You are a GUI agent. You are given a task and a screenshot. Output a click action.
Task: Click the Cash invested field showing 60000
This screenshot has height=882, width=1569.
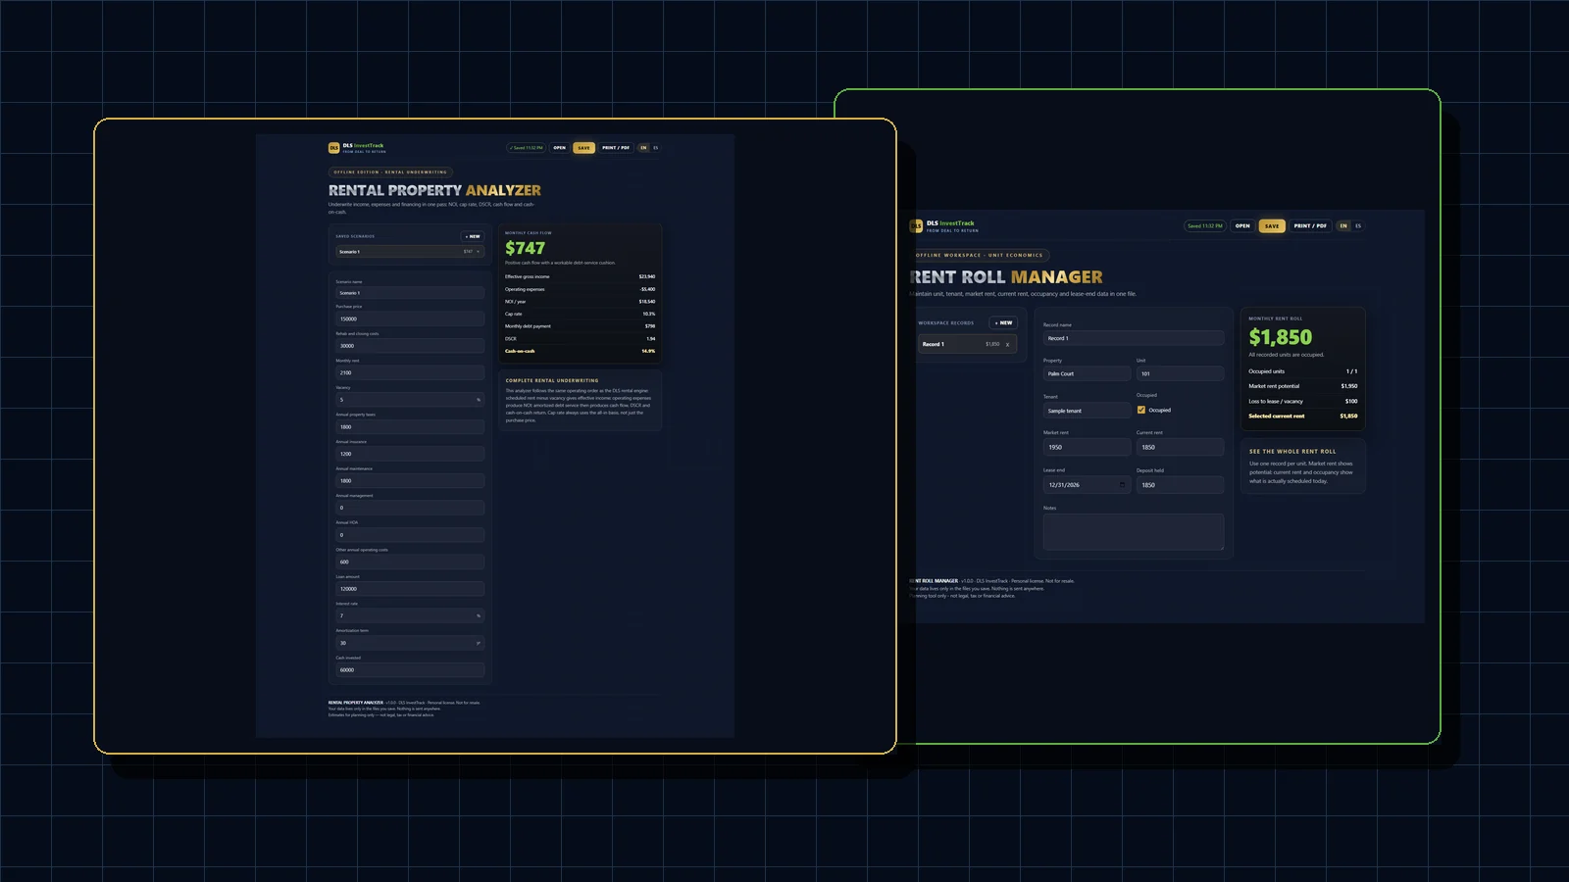coord(410,670)
